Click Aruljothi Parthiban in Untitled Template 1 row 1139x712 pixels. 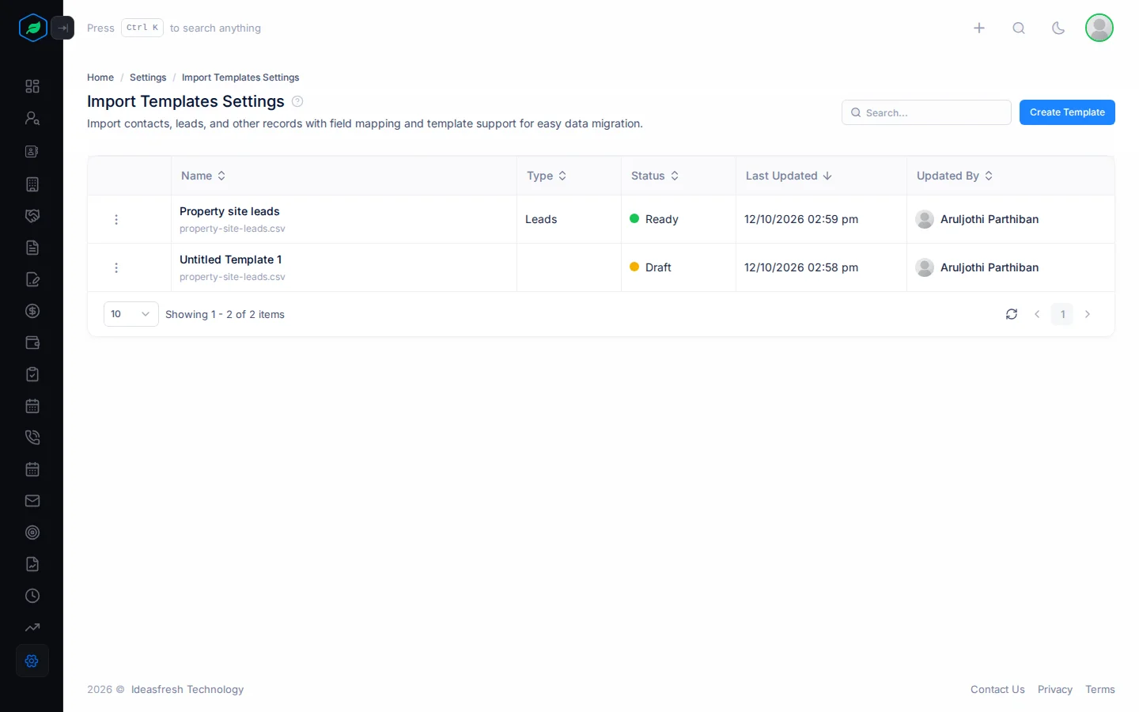pyautogui.click(x=989, y=267)
